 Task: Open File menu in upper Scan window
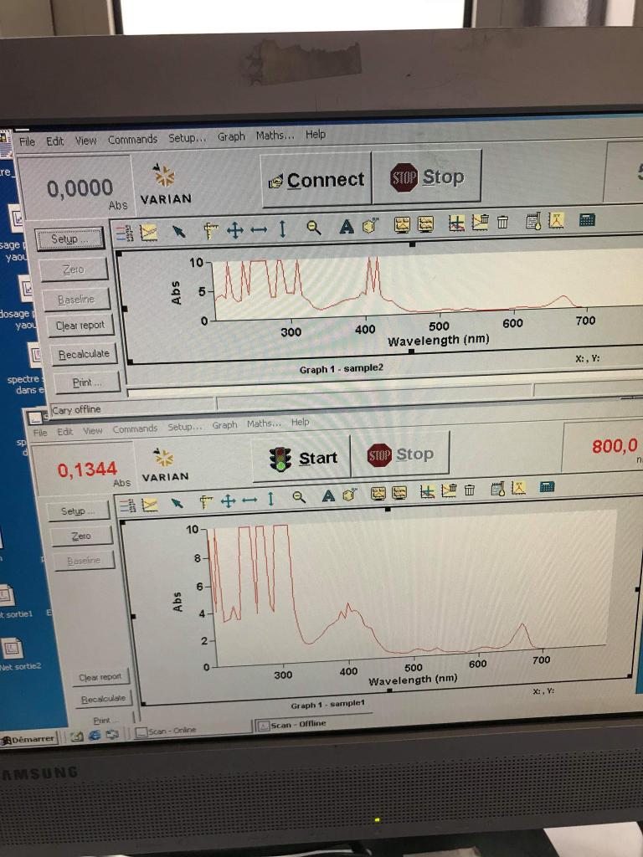[x=27, y=141]
